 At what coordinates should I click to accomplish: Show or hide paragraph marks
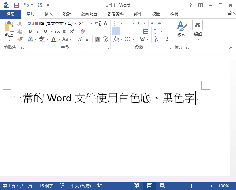pos(167,39)
